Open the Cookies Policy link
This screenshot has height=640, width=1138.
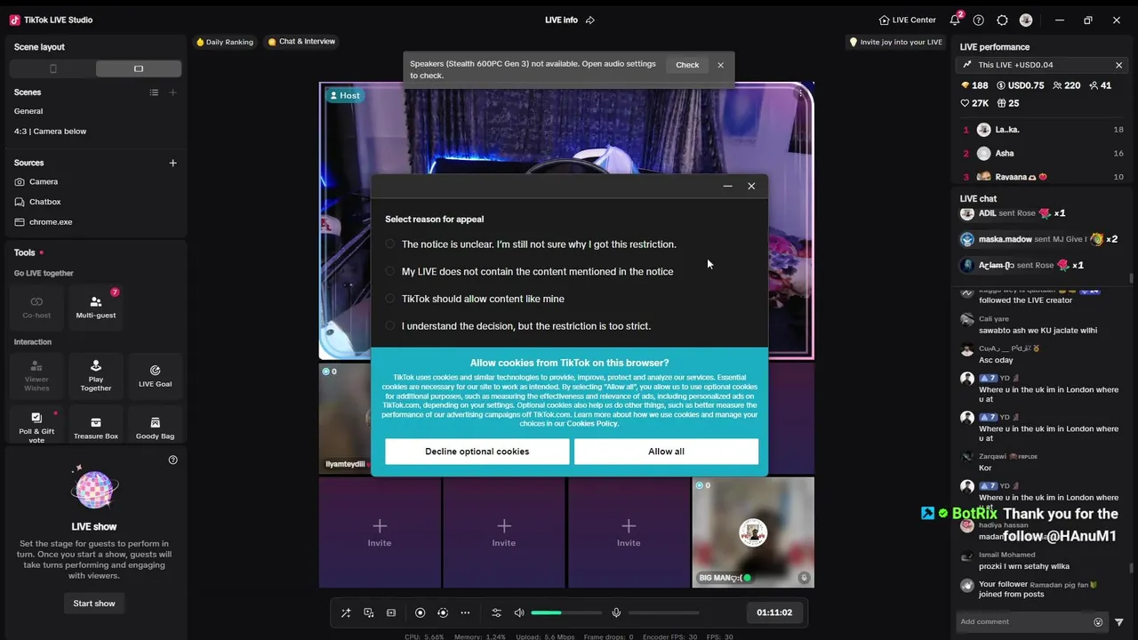pyautogui.click(x=592, y=424)
